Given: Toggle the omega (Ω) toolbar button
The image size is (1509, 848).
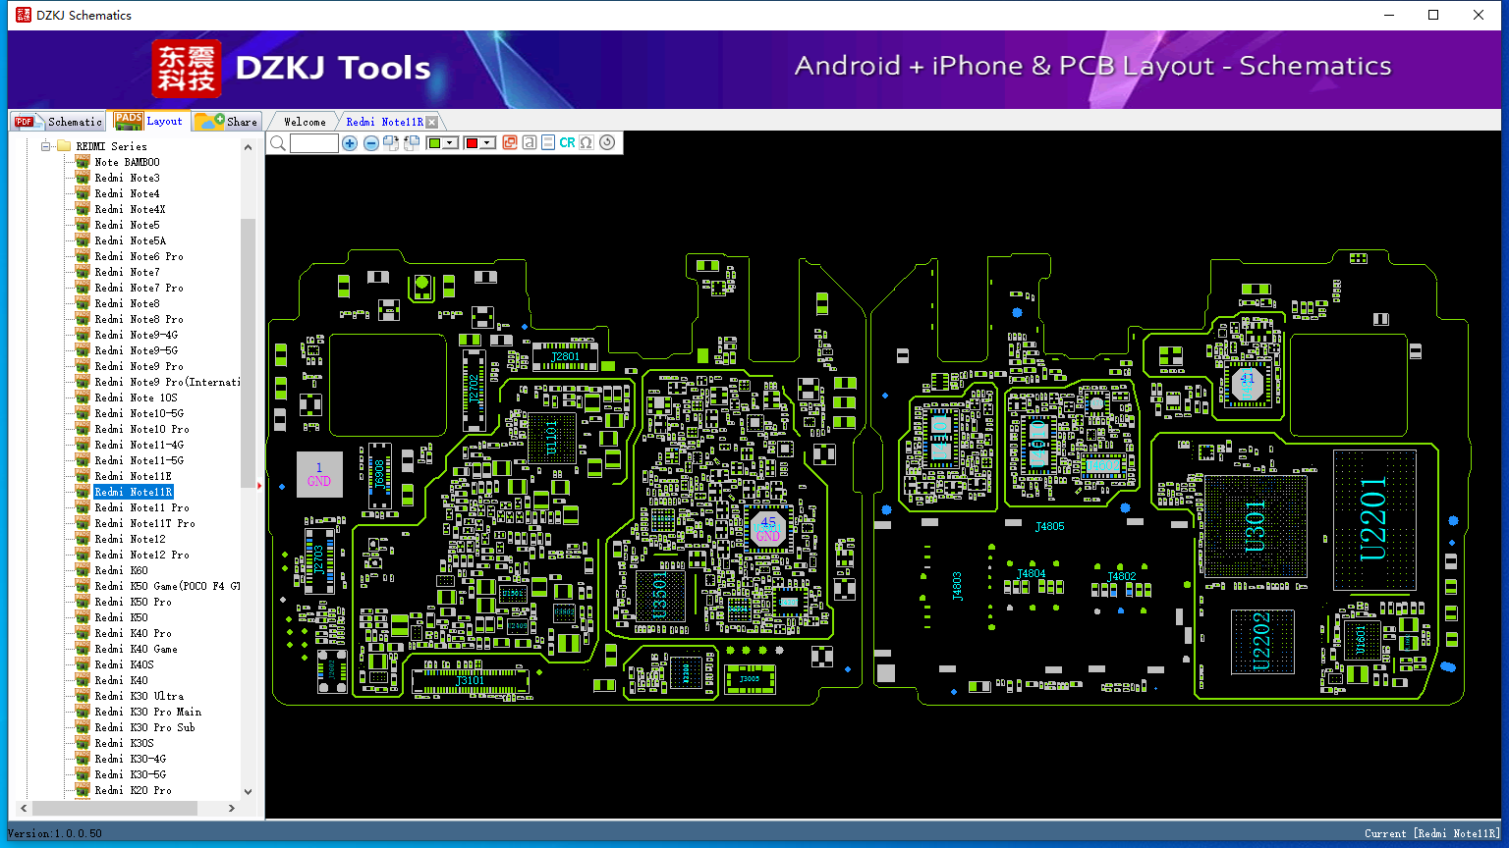Looking at the screenshot, I should tap(587, 143).
